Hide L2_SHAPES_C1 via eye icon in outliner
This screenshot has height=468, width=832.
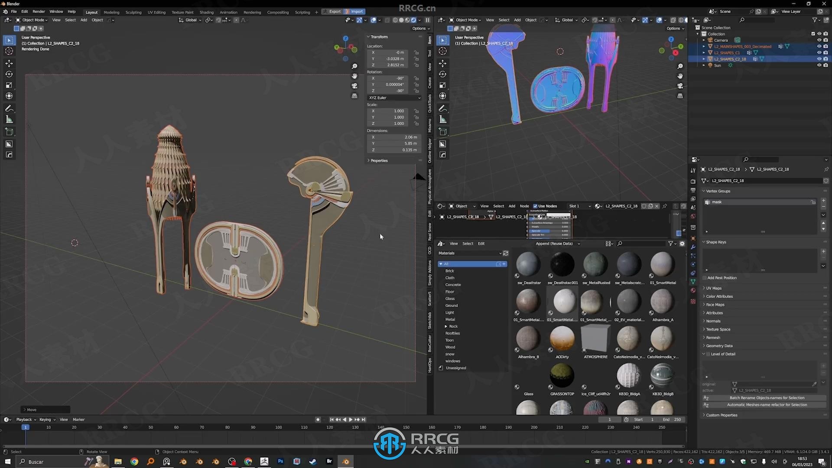tap(819, 52)
